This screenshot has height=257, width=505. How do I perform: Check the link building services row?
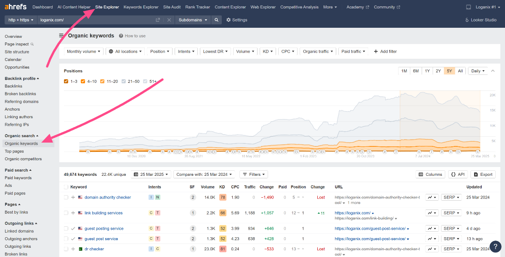(x=66, y=213)
